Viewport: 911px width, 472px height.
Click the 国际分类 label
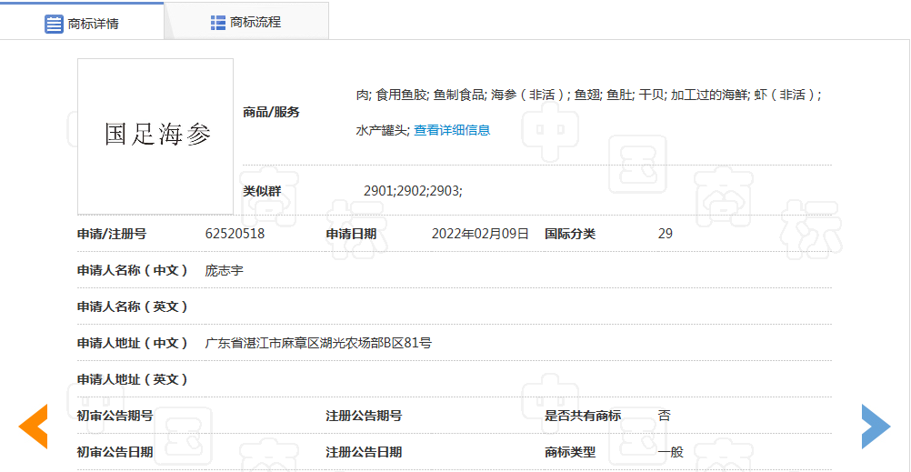[x=570, y=234]
